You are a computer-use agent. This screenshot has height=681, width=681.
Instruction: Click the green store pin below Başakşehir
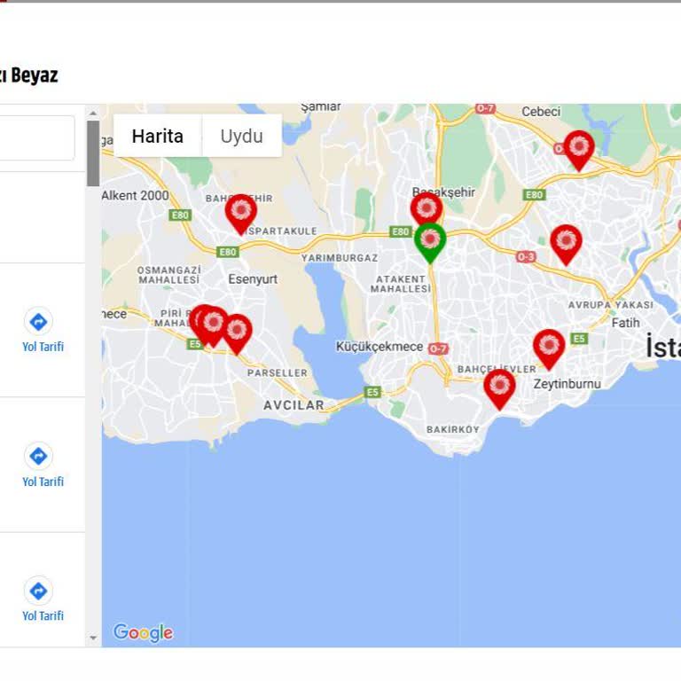point(430,239)
